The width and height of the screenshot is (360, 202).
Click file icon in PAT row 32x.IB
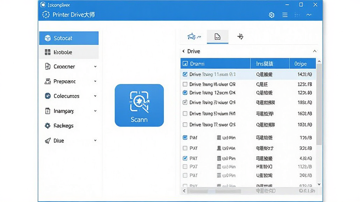coord(219,148)
